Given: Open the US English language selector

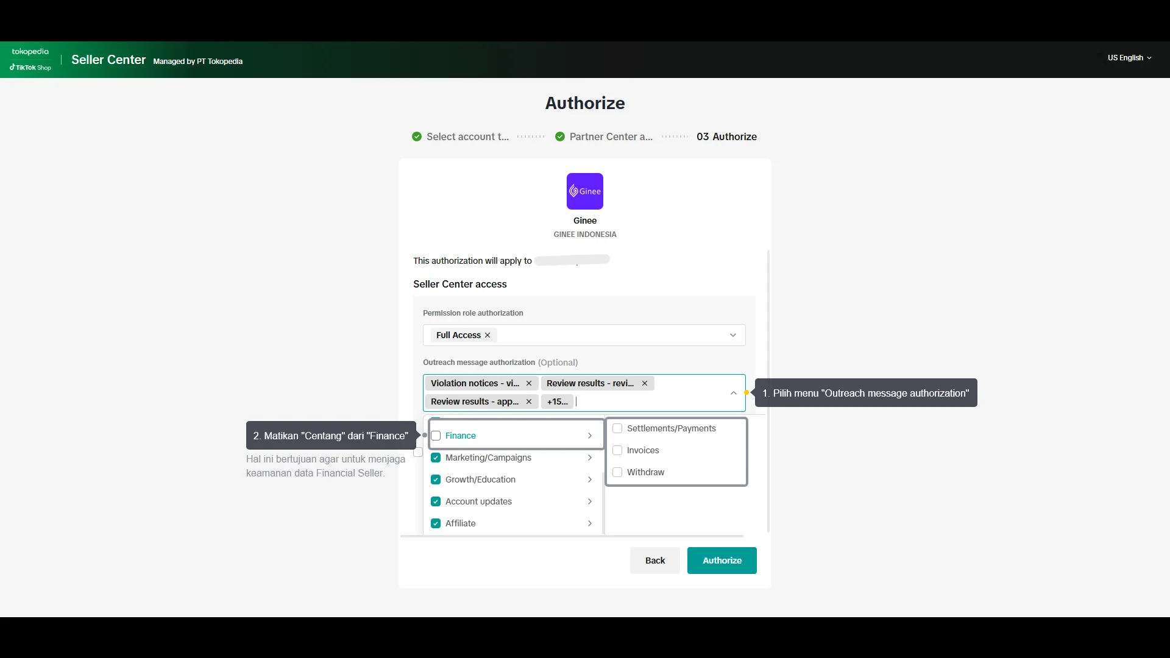Looking at the screenshot, I should [1129, 58].
